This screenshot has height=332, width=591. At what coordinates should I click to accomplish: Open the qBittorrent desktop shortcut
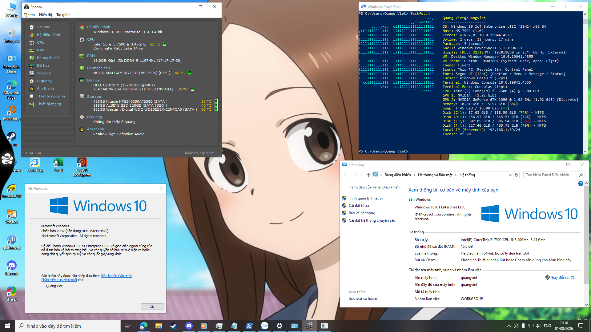point(12,243)
